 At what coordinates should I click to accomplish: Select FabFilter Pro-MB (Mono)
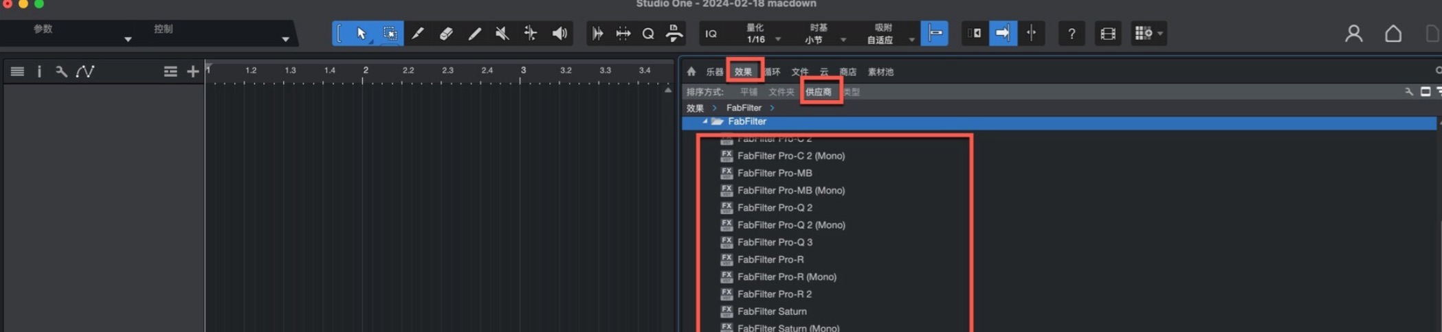[x=791, y=190]
